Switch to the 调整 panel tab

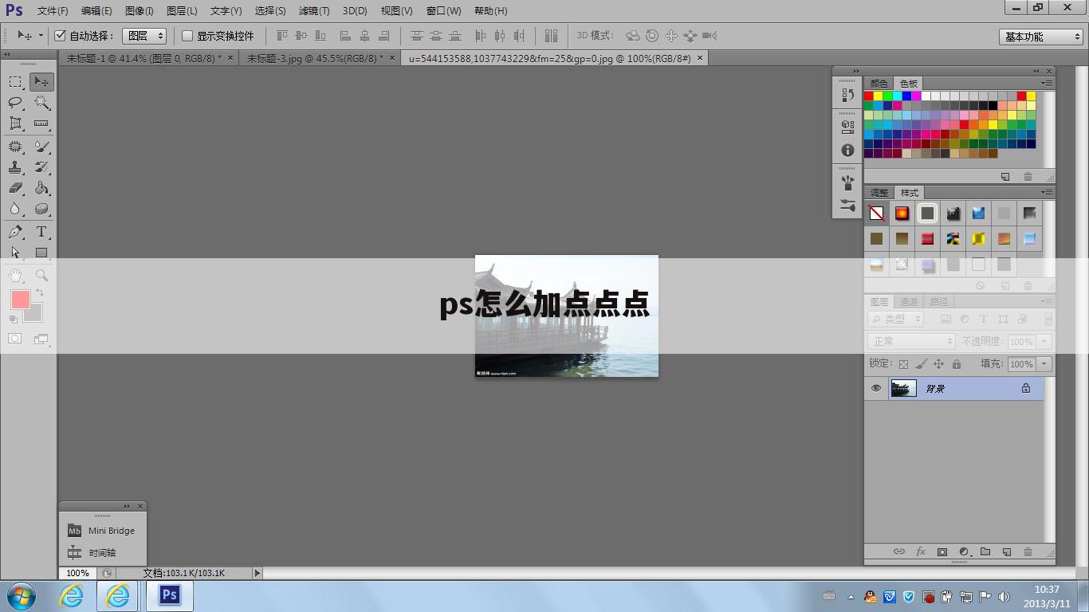pos(879,193)
